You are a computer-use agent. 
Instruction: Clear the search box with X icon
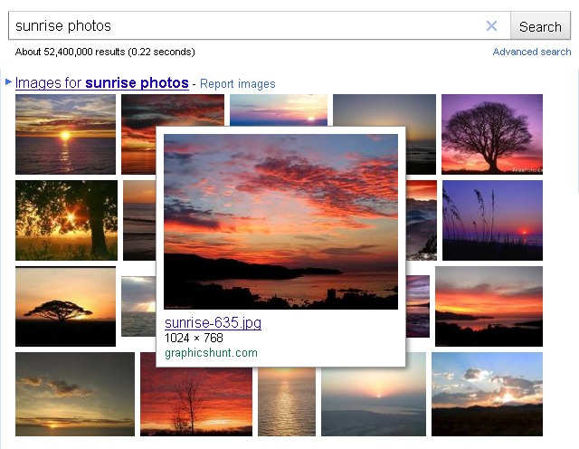click(x=491, y=26)
